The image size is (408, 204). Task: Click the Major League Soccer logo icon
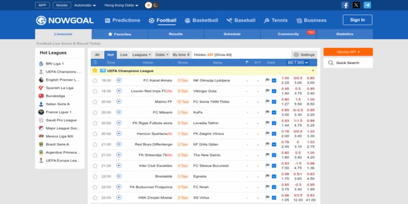[41, 128]
